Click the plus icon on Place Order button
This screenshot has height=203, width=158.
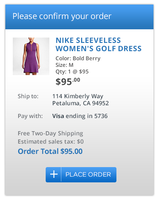coord(54,175)
